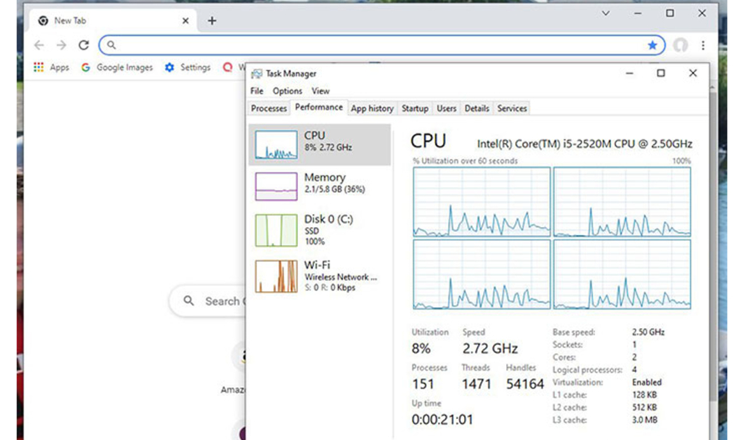Open Task Manager File menu

click(x=256, y=91)
